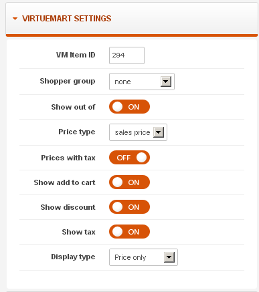
Task: Toggle the Show add to cart switch
Action: tap(129, 182)
